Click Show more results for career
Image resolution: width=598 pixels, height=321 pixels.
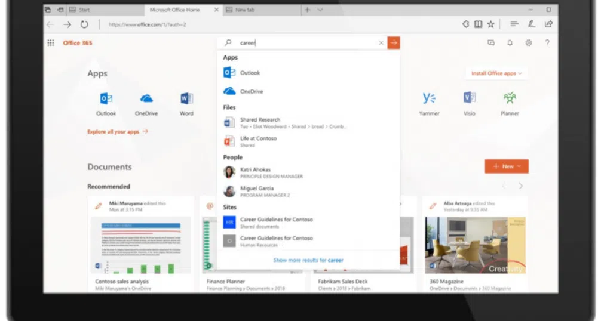pyautogui.click(x=308, y=260)
